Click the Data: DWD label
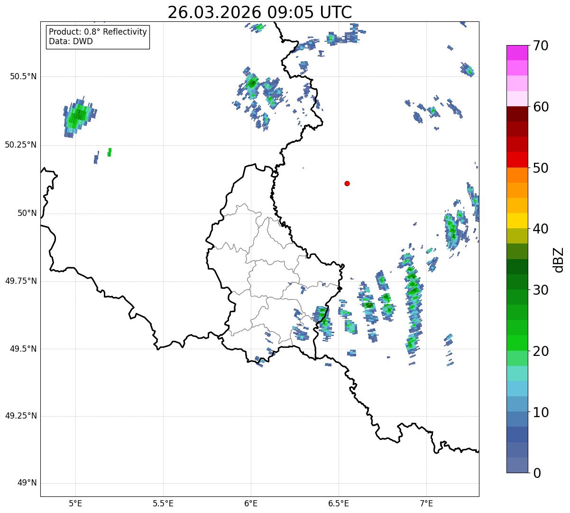 point(71,41)
